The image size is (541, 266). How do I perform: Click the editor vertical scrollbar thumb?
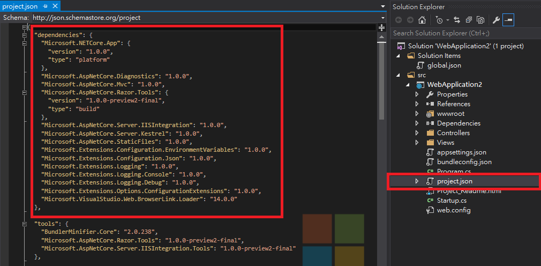click(381, 80)
